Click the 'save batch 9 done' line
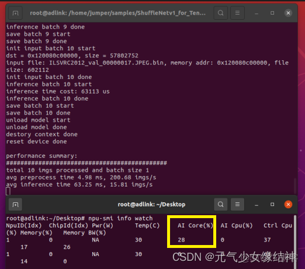The image size is (305, 269). tap(36, 42)
